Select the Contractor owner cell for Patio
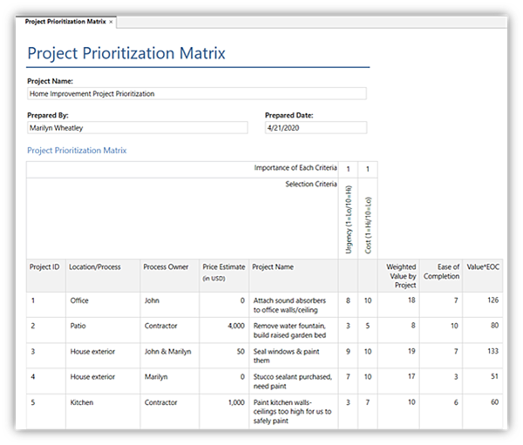This screenshot has width=523, height=445. click(x=170, y=330)
